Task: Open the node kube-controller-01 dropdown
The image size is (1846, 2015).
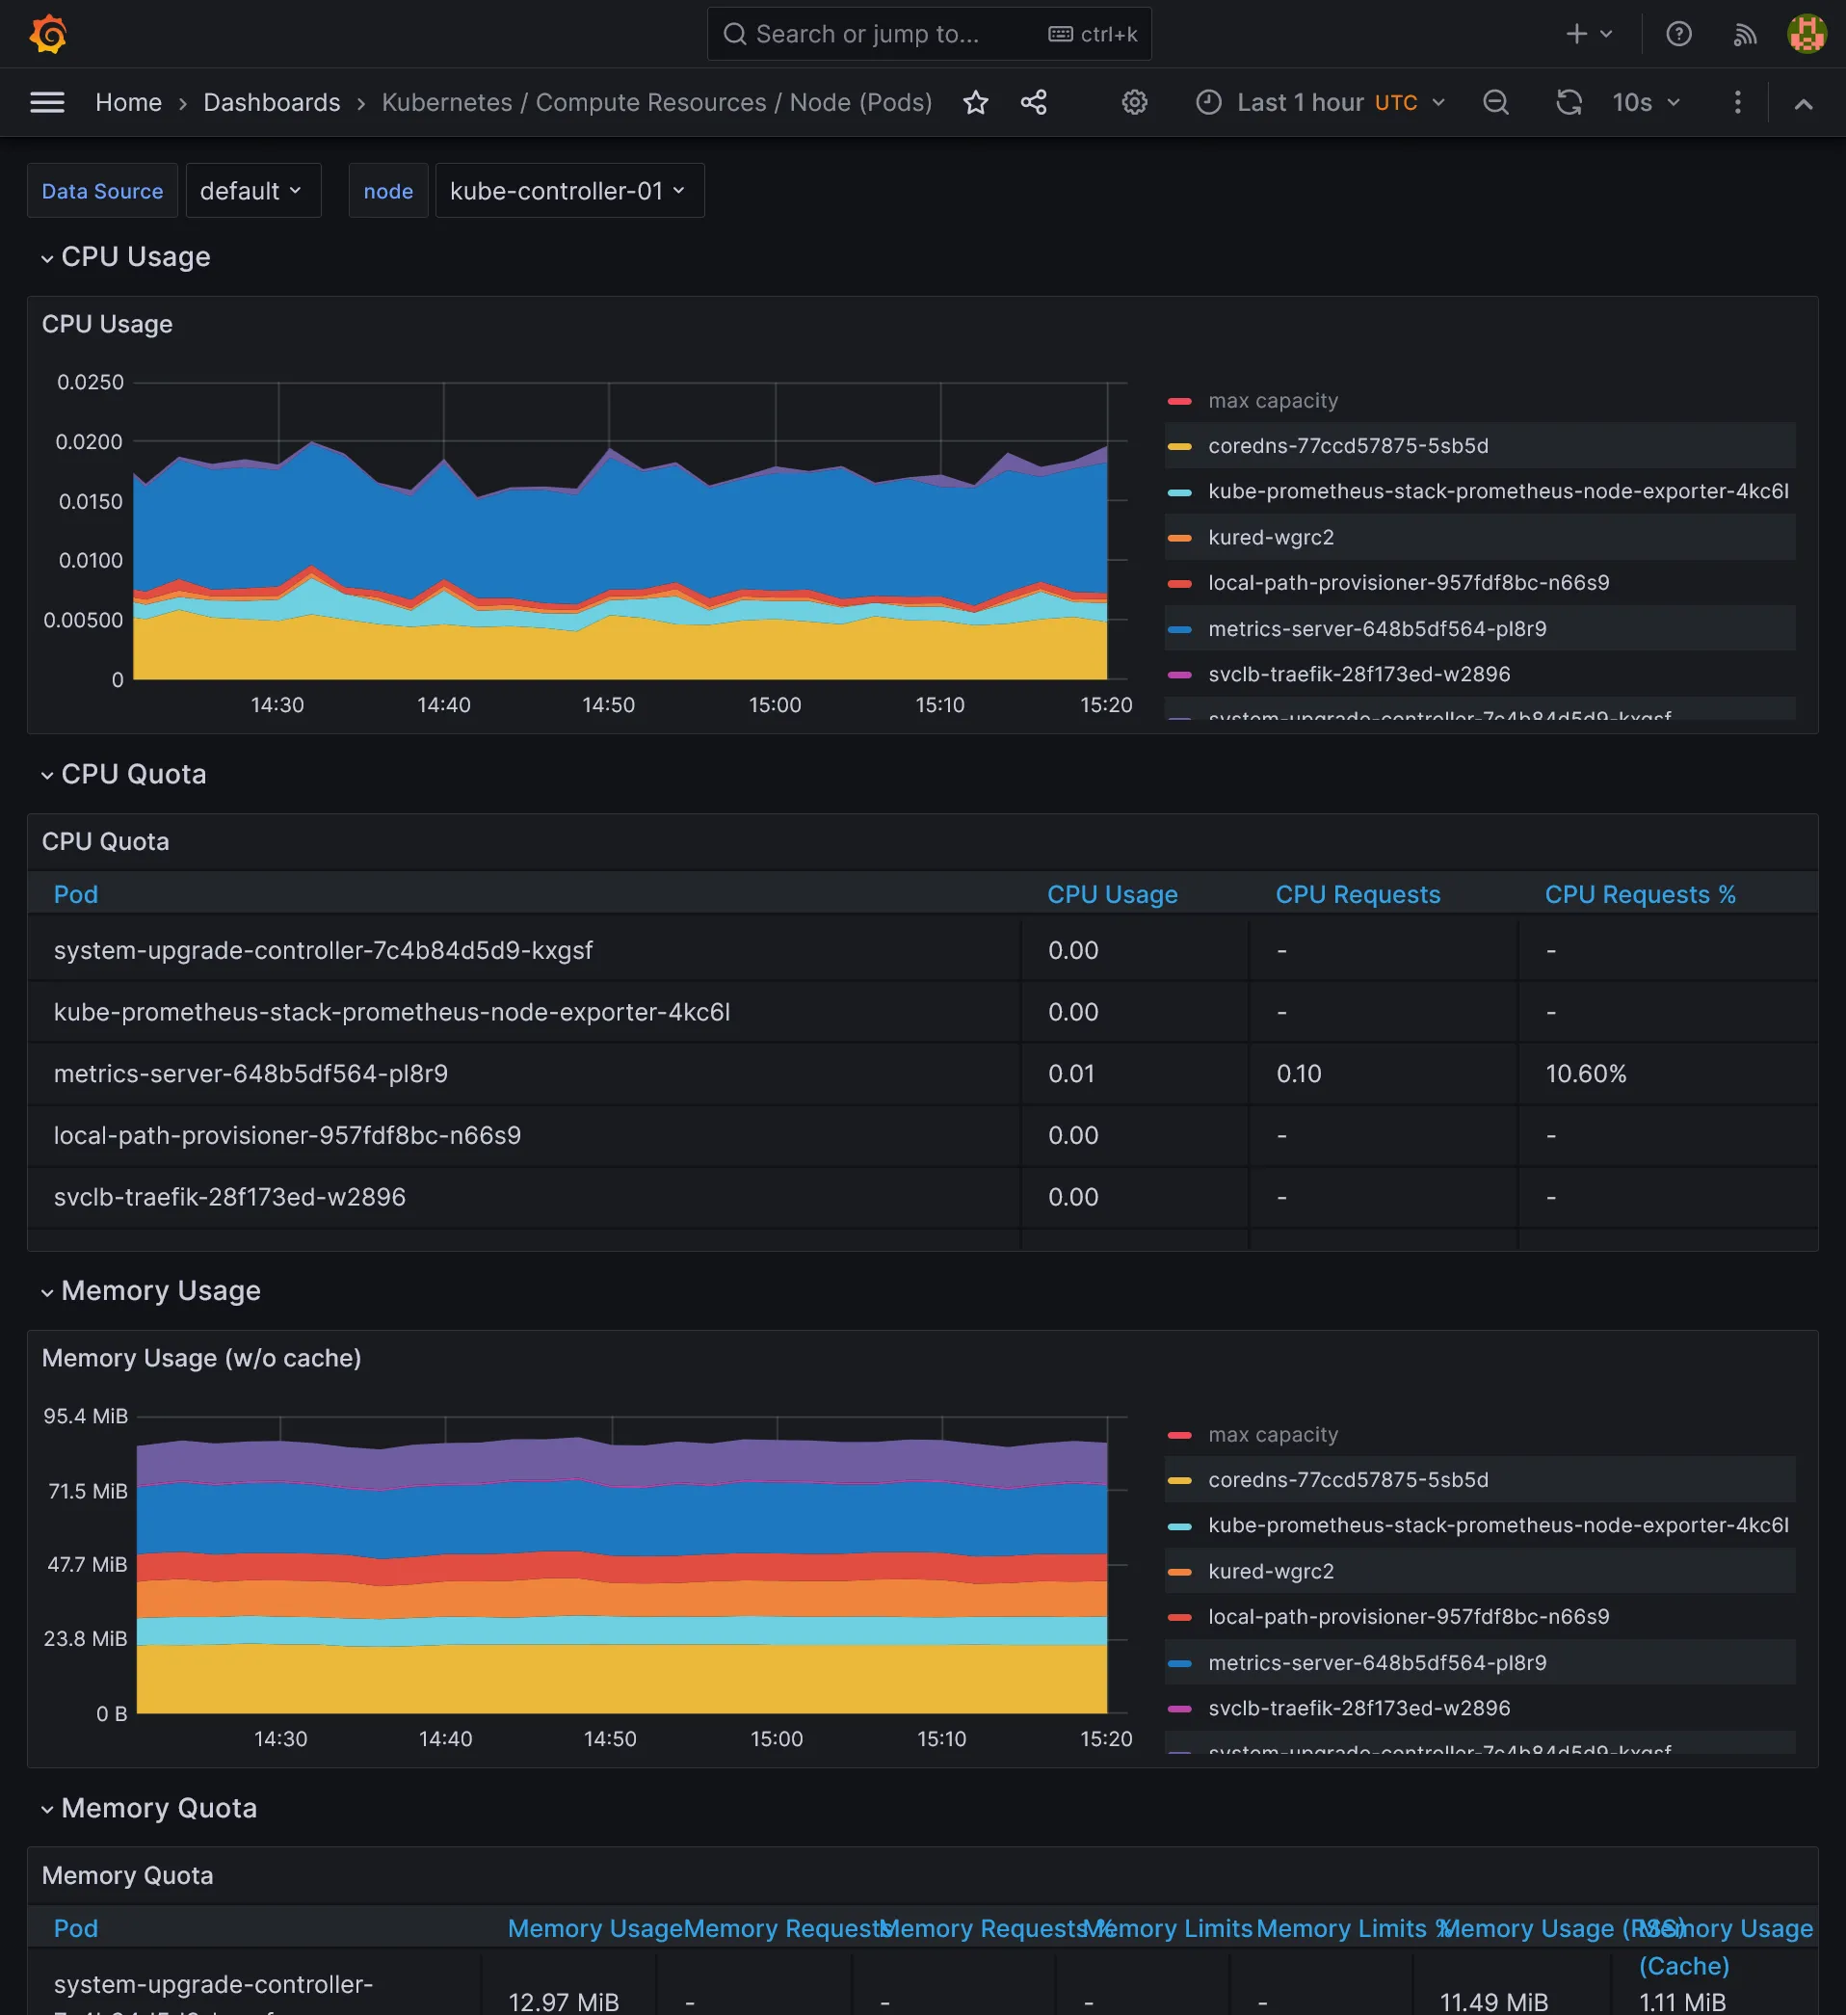Action: tap(567, 191)
